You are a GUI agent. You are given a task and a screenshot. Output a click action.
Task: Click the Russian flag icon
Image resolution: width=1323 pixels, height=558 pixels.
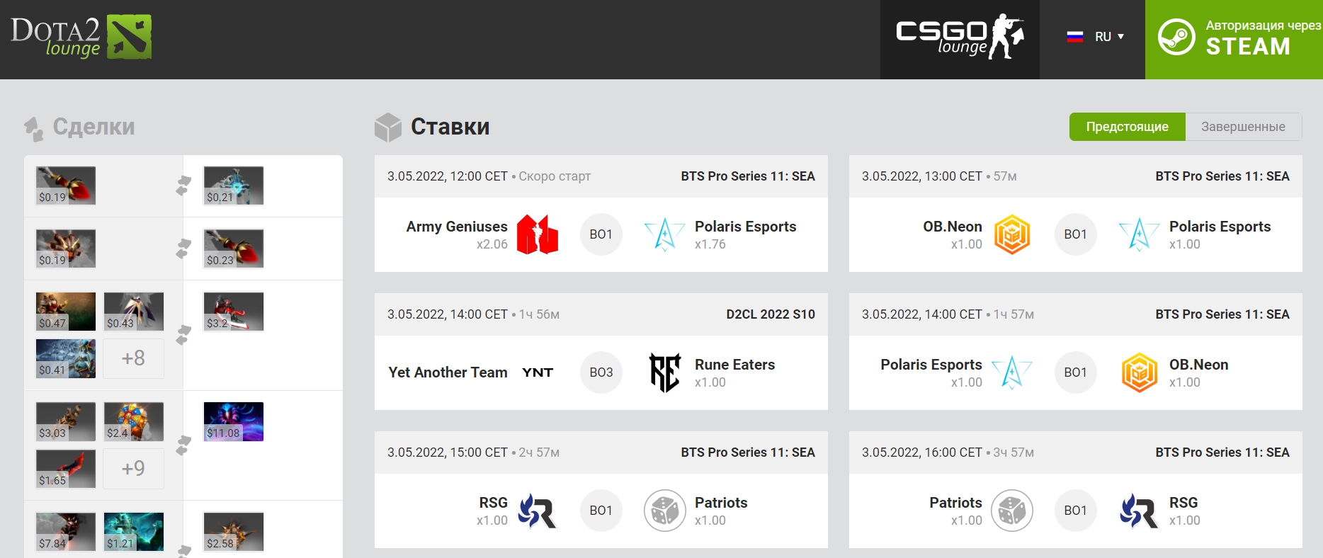coord(1075,37)
